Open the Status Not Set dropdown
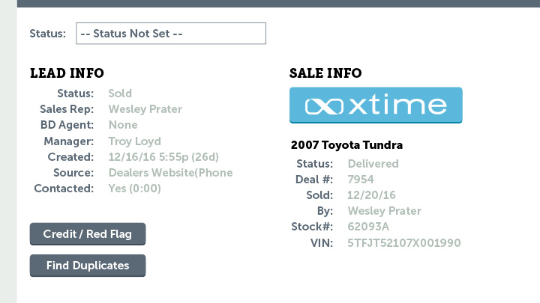 coord(171,34)
